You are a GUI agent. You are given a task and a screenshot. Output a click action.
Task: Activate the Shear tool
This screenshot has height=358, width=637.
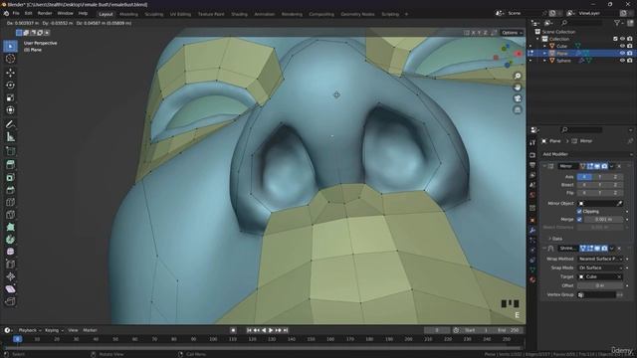point(10,289)
